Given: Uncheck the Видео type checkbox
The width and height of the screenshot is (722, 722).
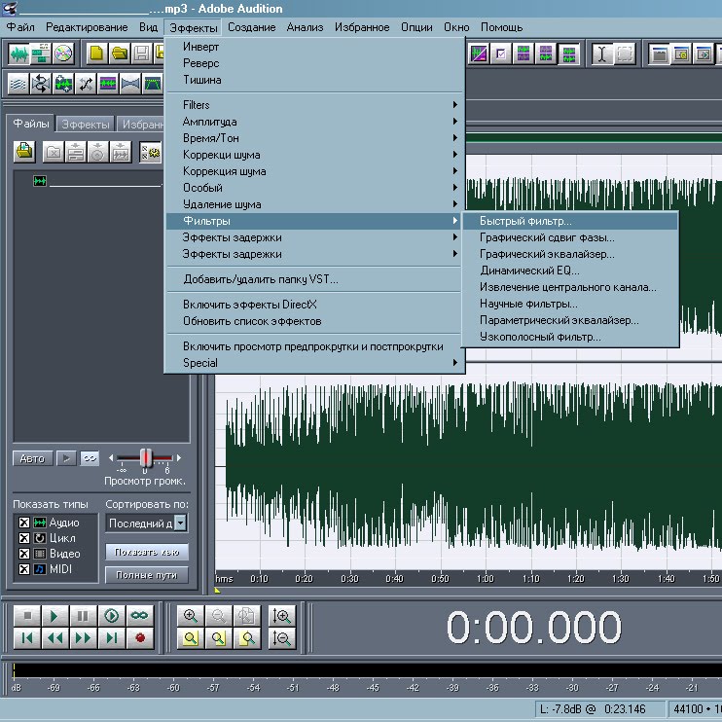Looking at the screenshot, I should [x=24, y=554].
